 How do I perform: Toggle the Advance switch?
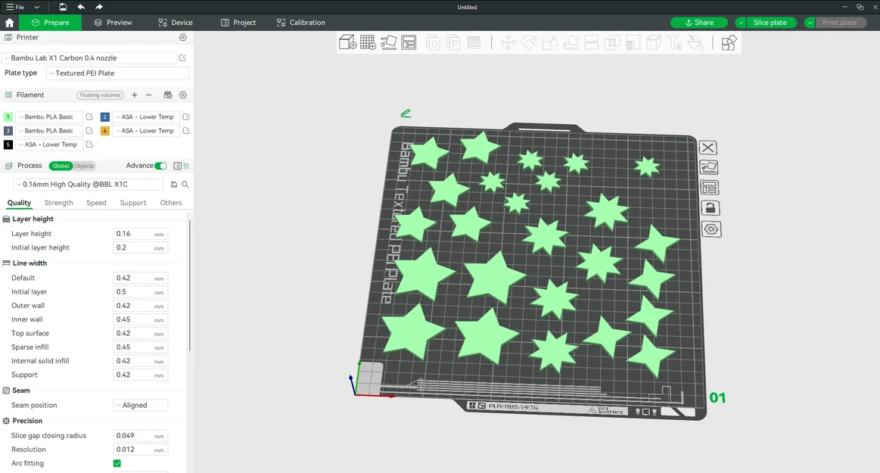click(160, 166)
